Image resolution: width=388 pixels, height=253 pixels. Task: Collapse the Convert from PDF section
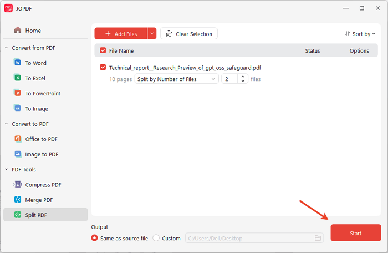pyautogui.click(x=7, y=48)
